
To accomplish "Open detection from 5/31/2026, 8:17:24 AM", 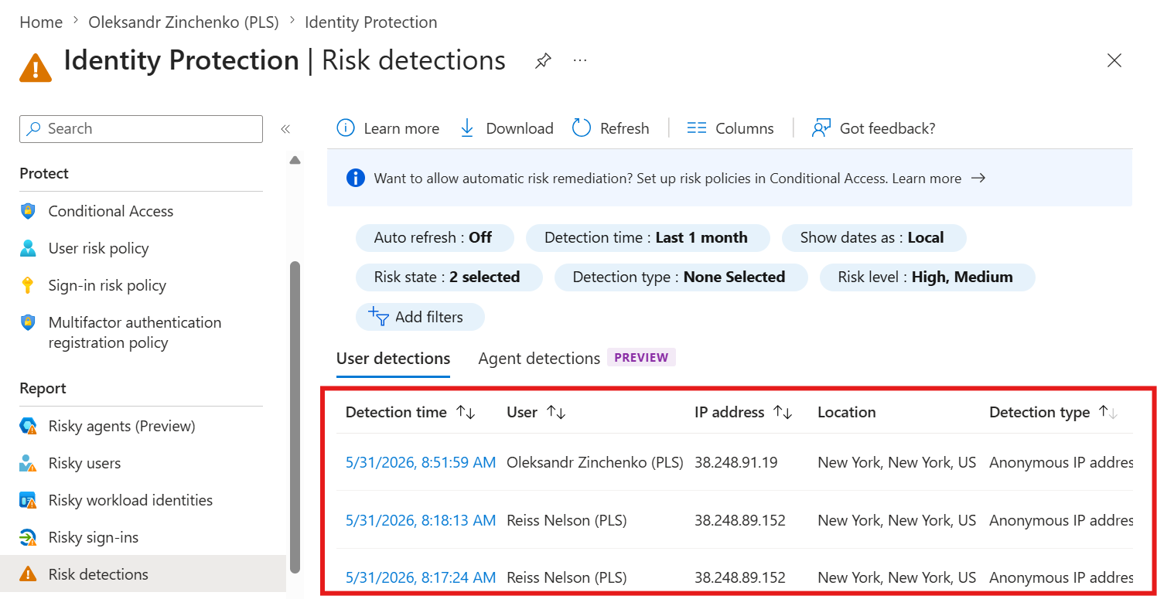I will 421,577.
